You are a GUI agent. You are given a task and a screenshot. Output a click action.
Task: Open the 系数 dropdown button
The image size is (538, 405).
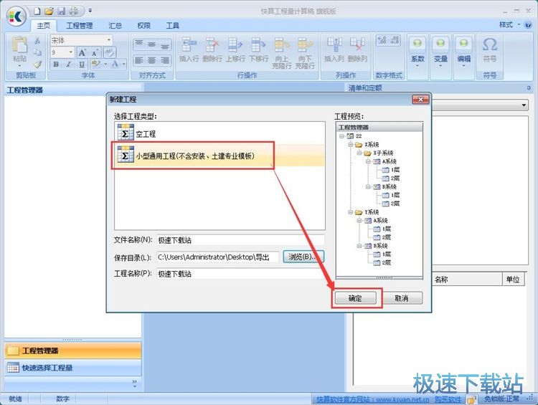417,52
